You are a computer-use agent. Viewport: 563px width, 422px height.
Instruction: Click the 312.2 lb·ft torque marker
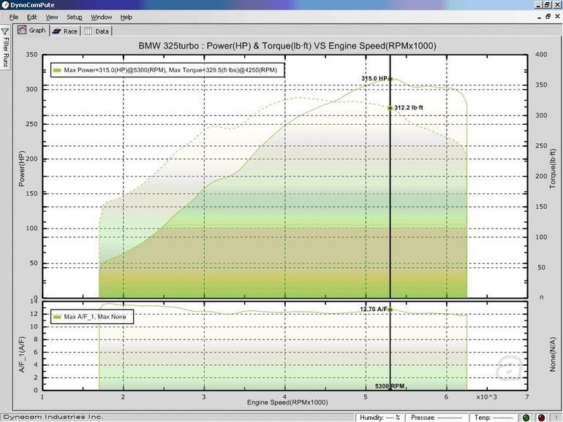390,108
